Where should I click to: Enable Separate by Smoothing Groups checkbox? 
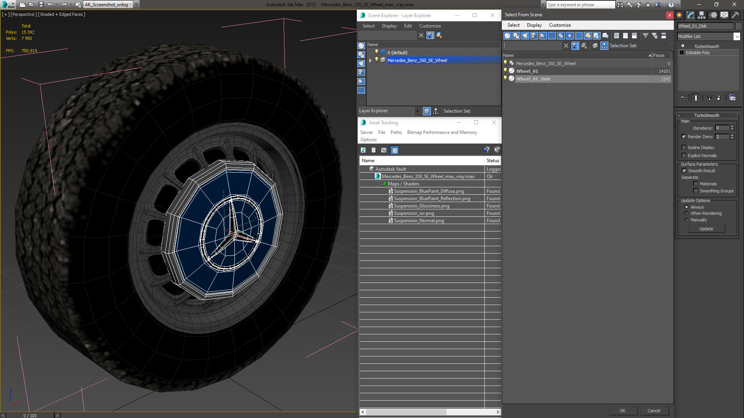(x=696, y=190)
